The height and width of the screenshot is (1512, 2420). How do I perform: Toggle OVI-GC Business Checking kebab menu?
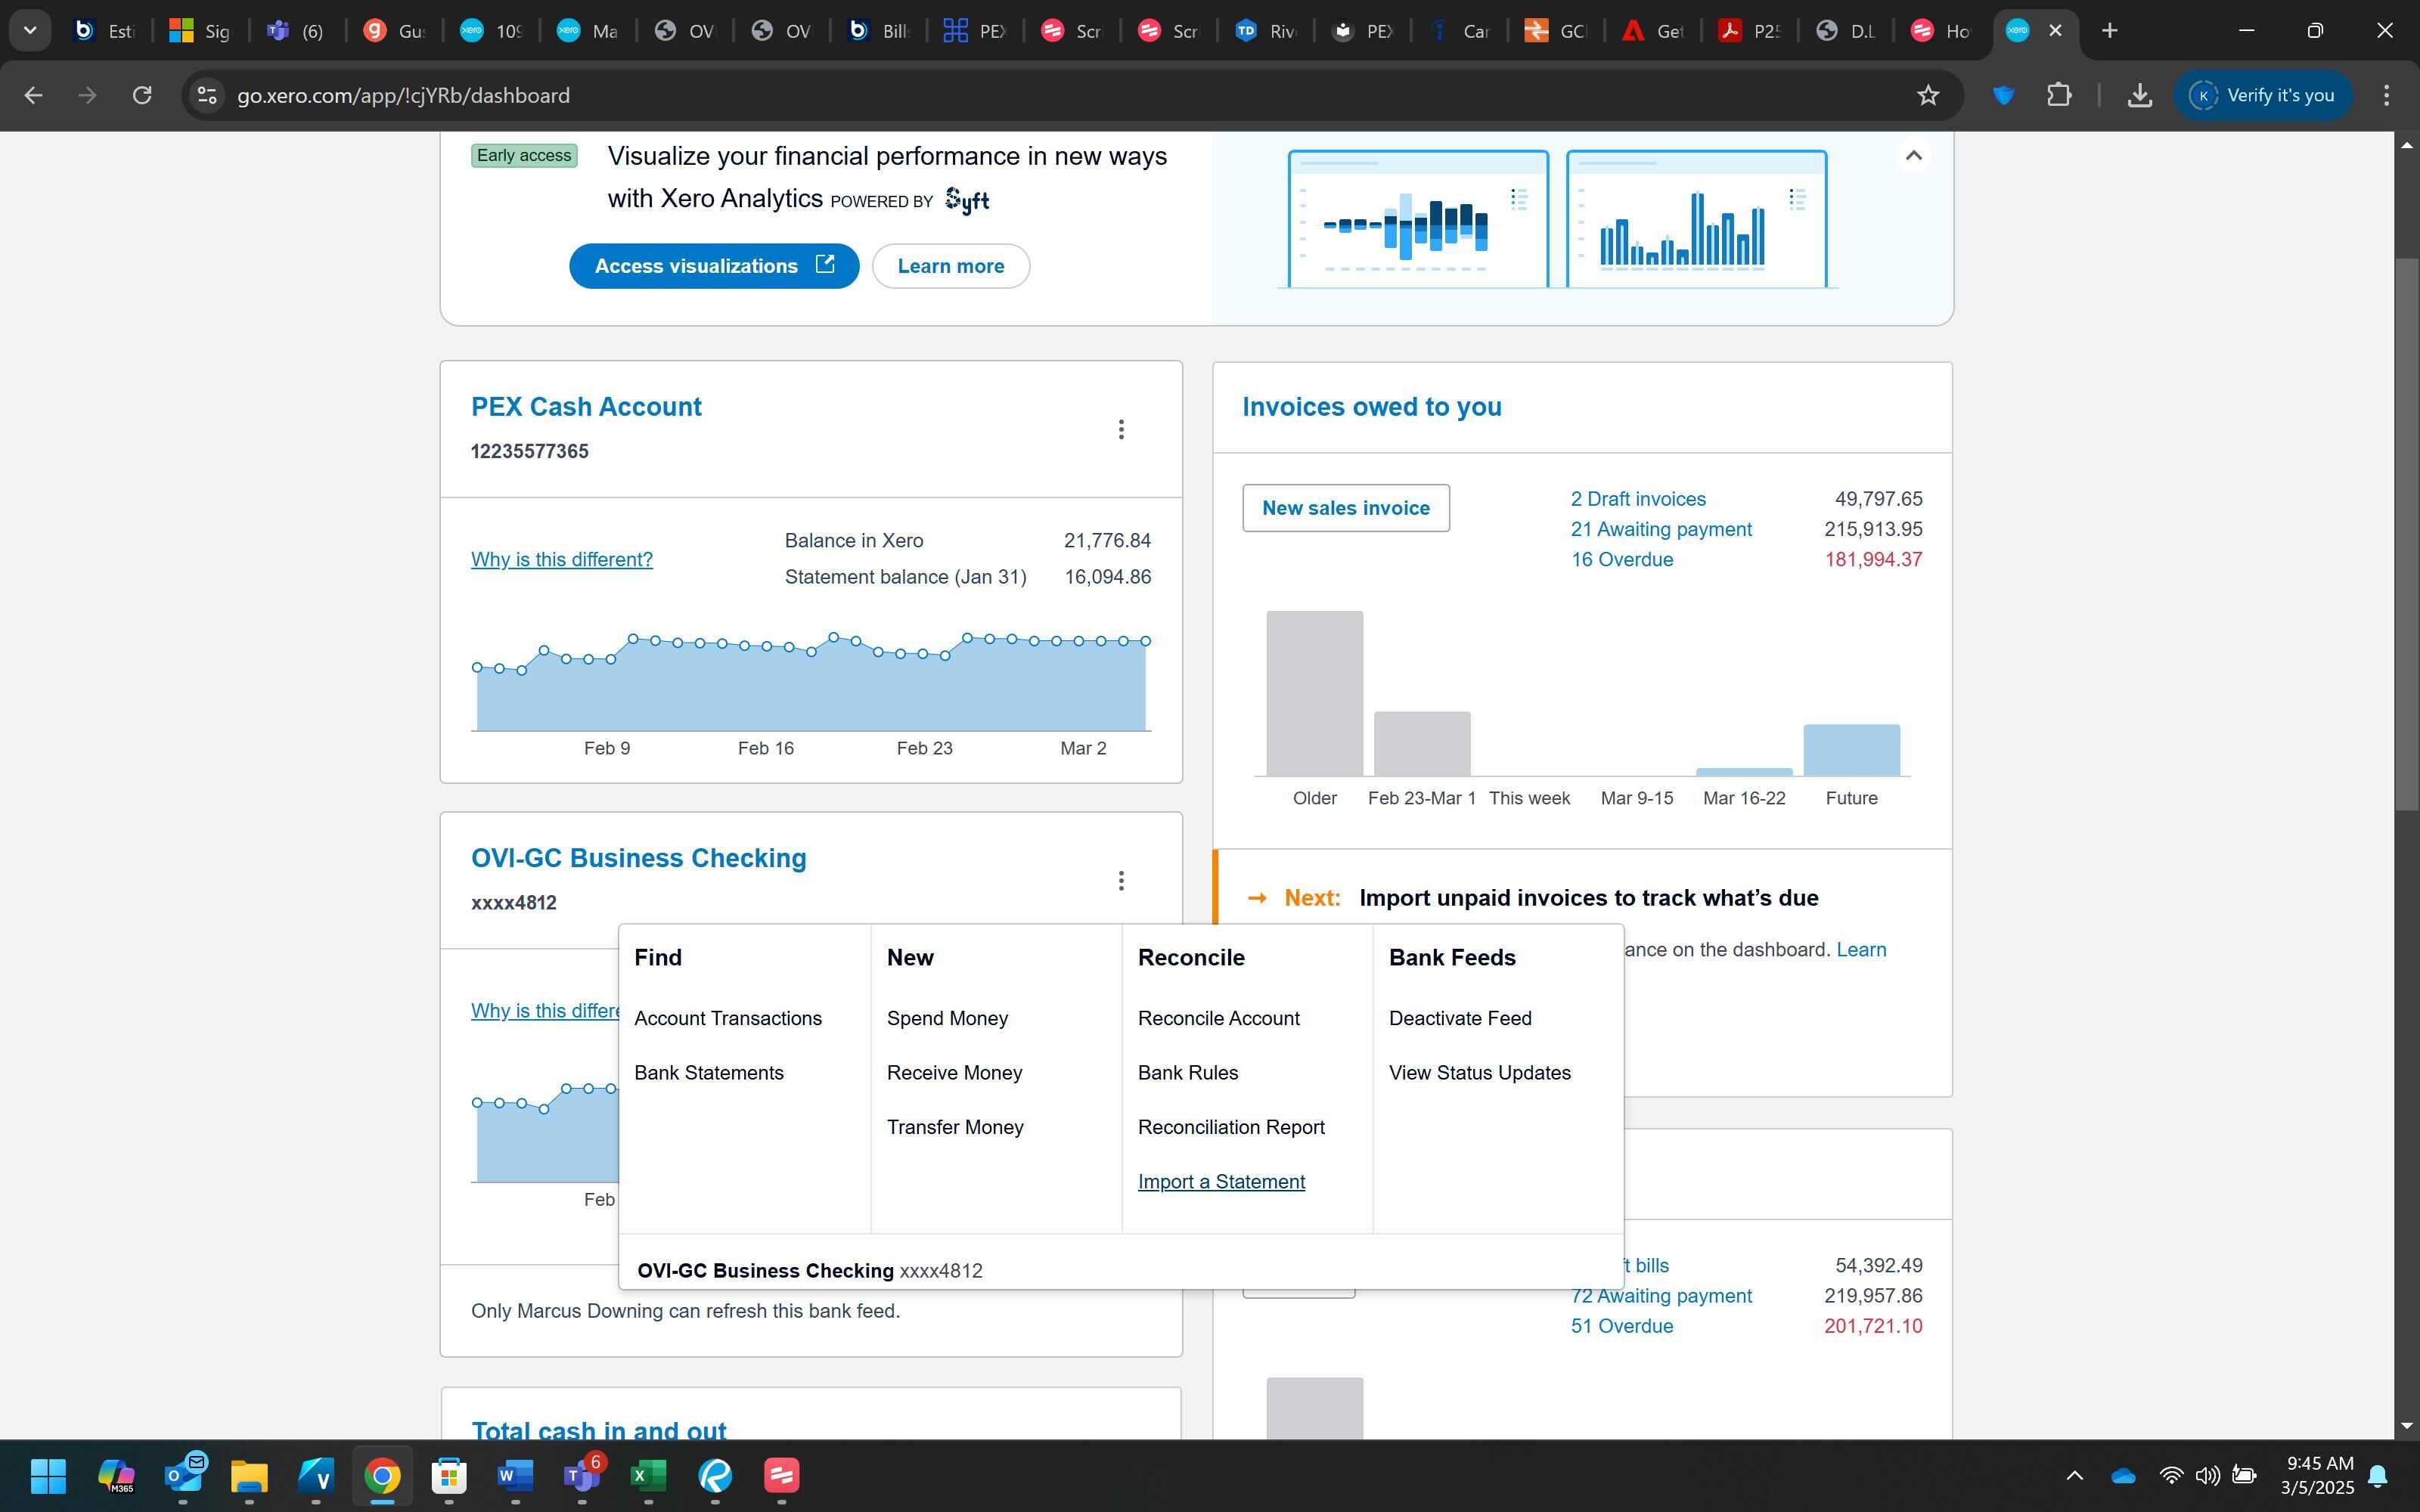pyautogui.click(x=1121, y=880)
